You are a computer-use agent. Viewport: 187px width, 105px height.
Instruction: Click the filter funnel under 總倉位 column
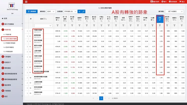tap(174, 25)
